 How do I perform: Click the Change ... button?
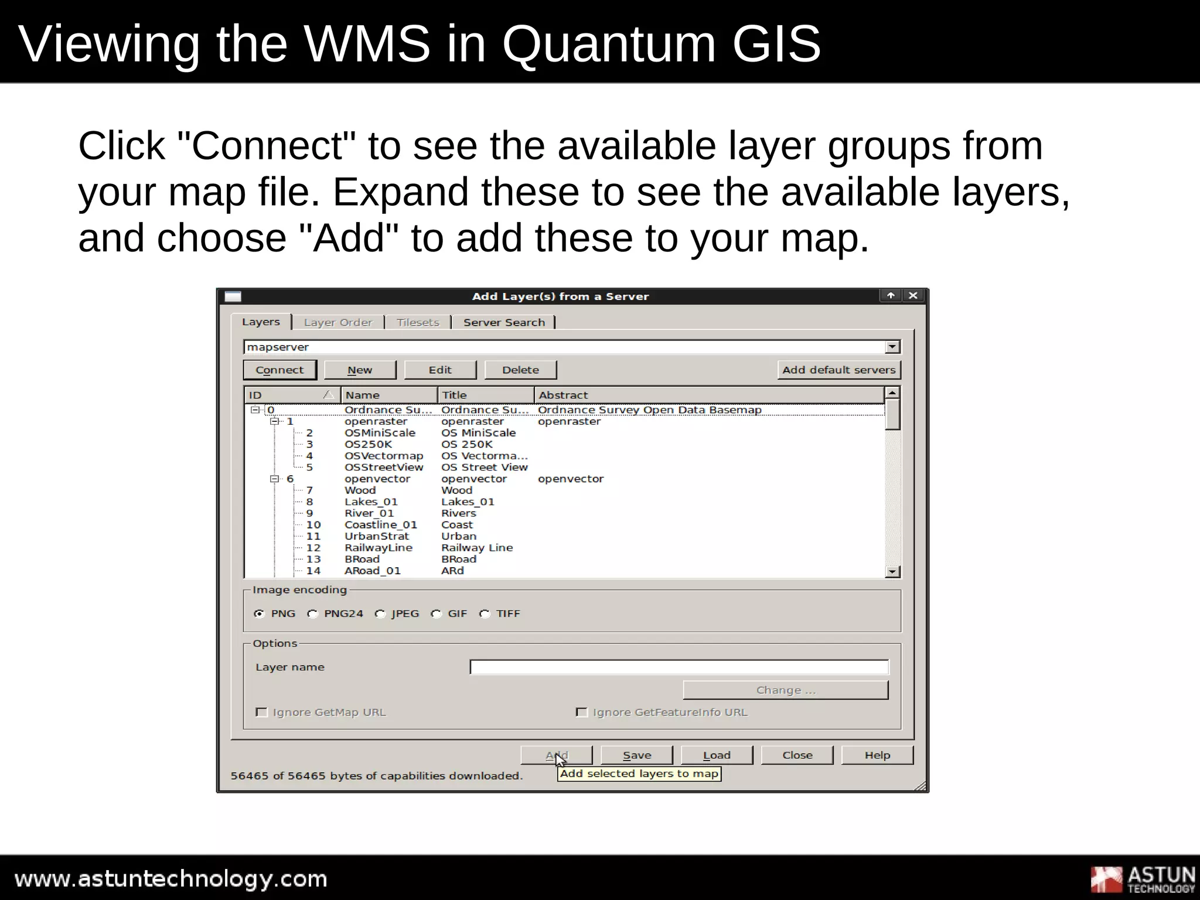click(x=786, y=690)
